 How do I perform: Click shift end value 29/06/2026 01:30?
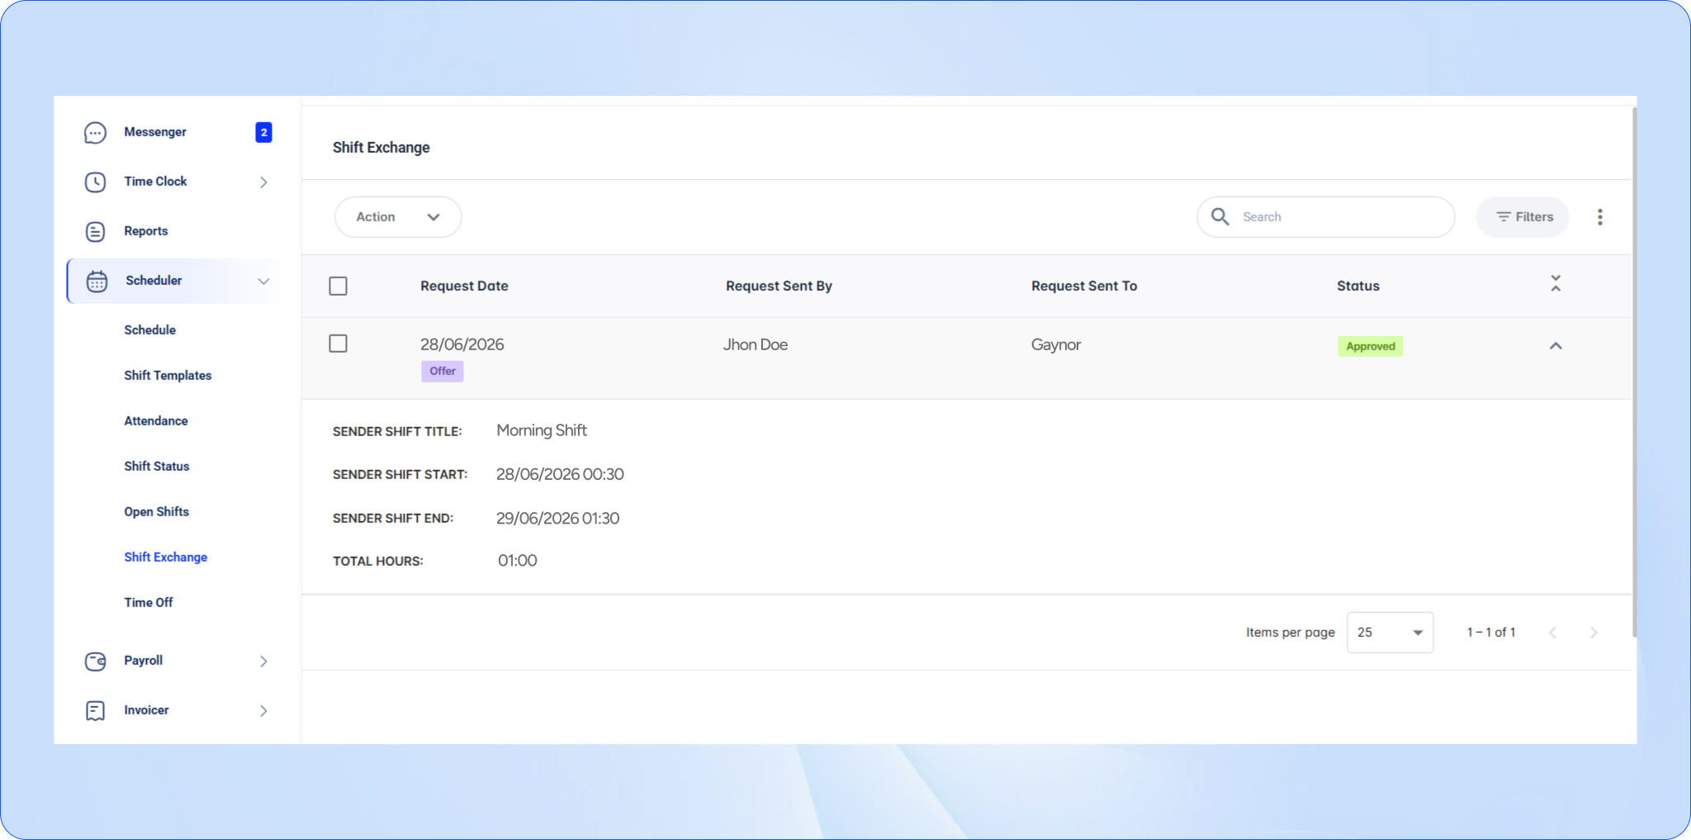coord(557,518)
